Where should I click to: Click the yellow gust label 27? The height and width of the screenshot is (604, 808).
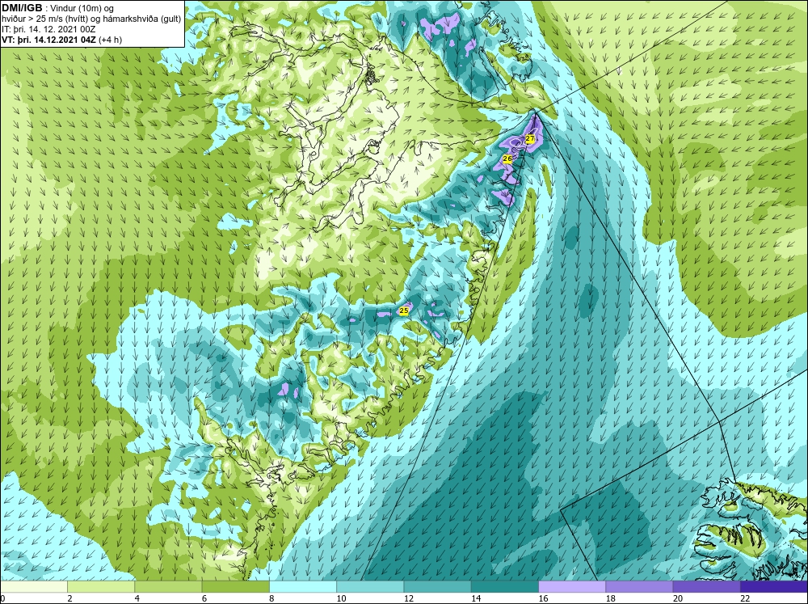click(x=530, y=139)
